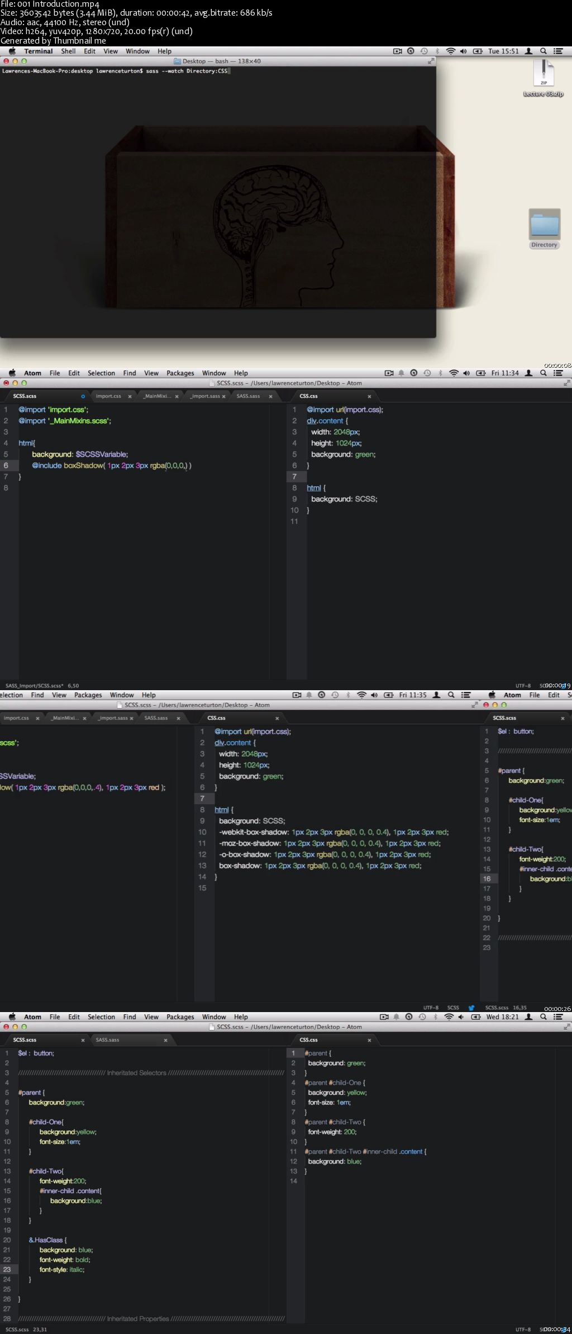Open notification list icon in Terminal frame menu bar
This screenshot has height=1334, width=572.
557,51
